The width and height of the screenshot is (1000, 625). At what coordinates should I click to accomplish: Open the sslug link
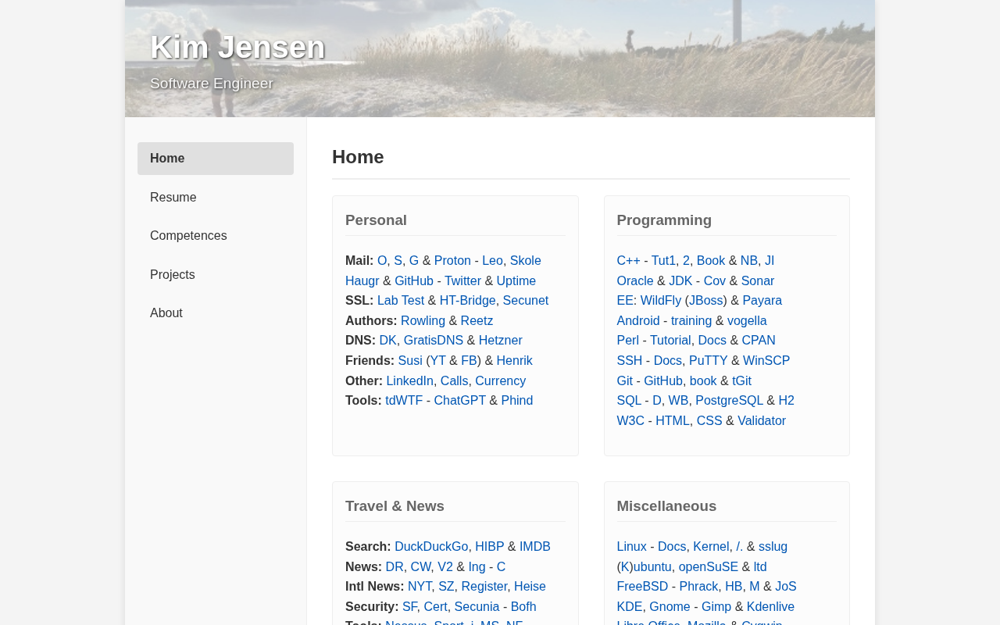pos(773,547)
